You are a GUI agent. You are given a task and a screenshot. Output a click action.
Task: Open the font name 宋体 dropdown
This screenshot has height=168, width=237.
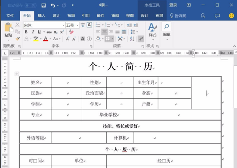click(64, 25)
